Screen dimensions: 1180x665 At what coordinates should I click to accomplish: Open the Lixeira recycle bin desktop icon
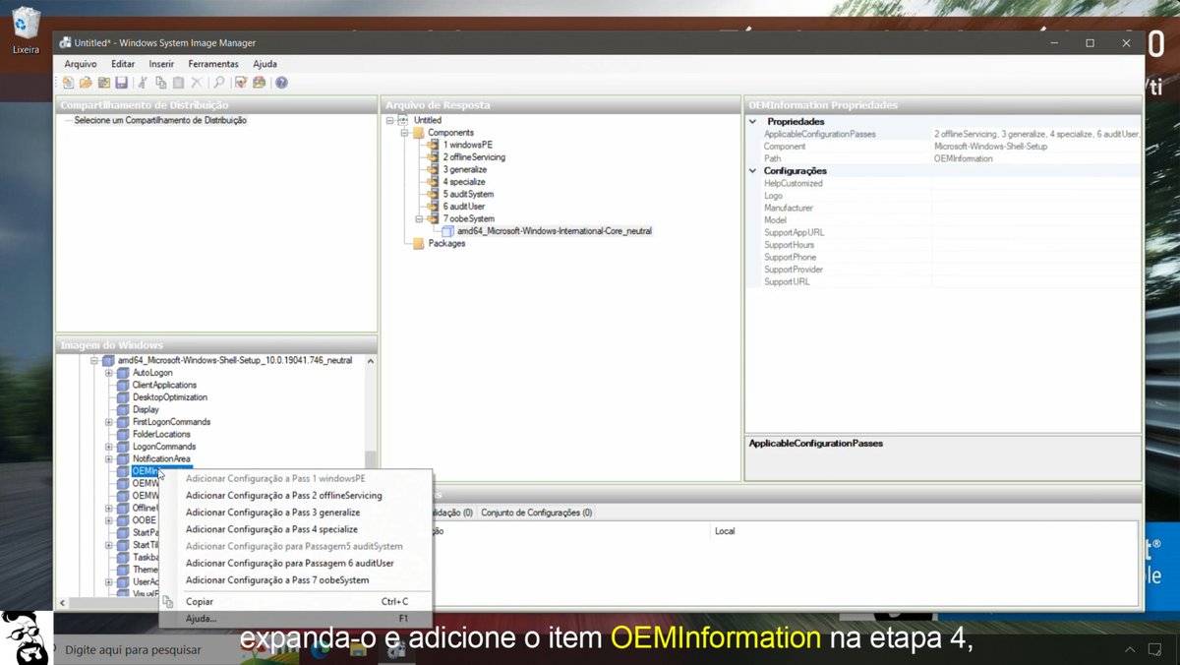click(x=26, y=30)
